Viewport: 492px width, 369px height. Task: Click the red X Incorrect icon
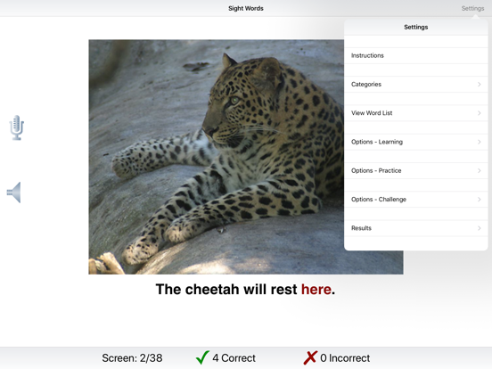(x=310, y=357)
